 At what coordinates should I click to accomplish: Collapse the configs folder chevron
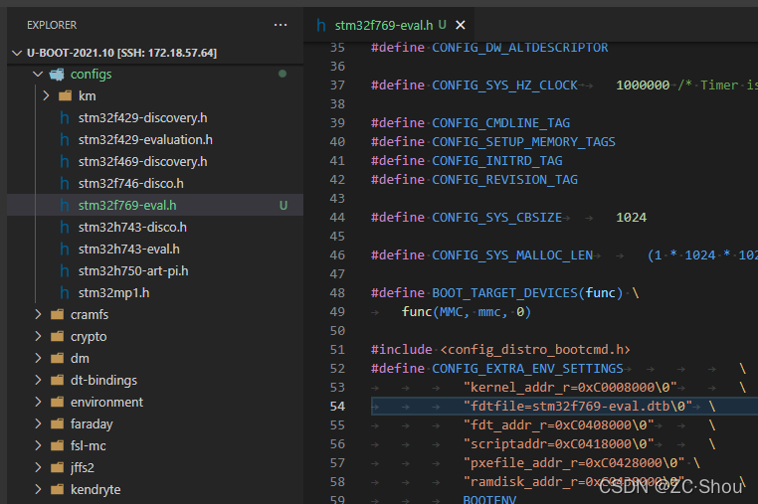tap(38, 74)
